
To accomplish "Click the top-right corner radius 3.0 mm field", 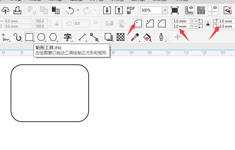I will [226, 21].
